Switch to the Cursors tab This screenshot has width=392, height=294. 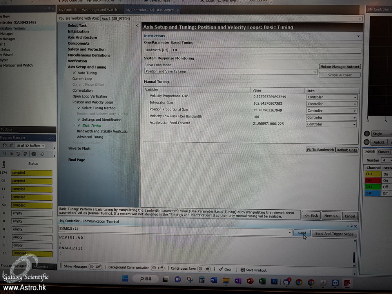383,152
